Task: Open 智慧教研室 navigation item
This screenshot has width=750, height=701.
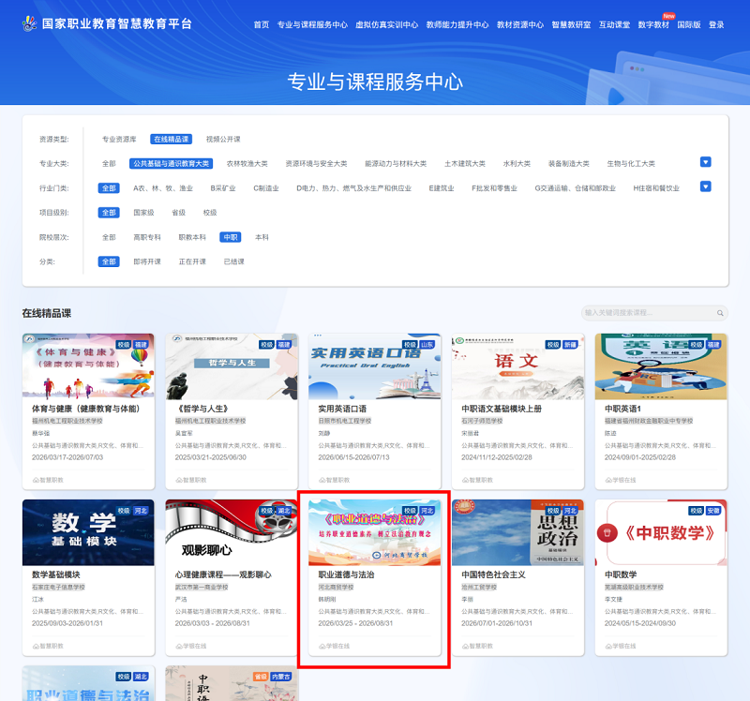Action: click(x=571, y=25)
